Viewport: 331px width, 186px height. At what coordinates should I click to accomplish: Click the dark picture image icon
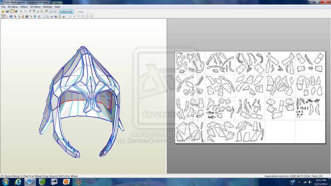coord(27,16)
